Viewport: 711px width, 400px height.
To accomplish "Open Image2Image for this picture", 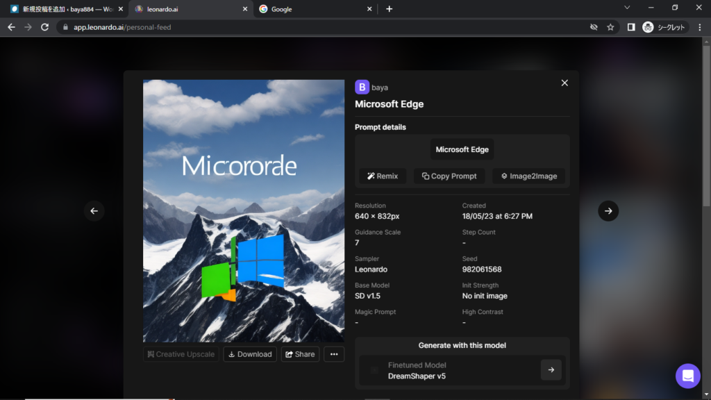I will (529, 176).
